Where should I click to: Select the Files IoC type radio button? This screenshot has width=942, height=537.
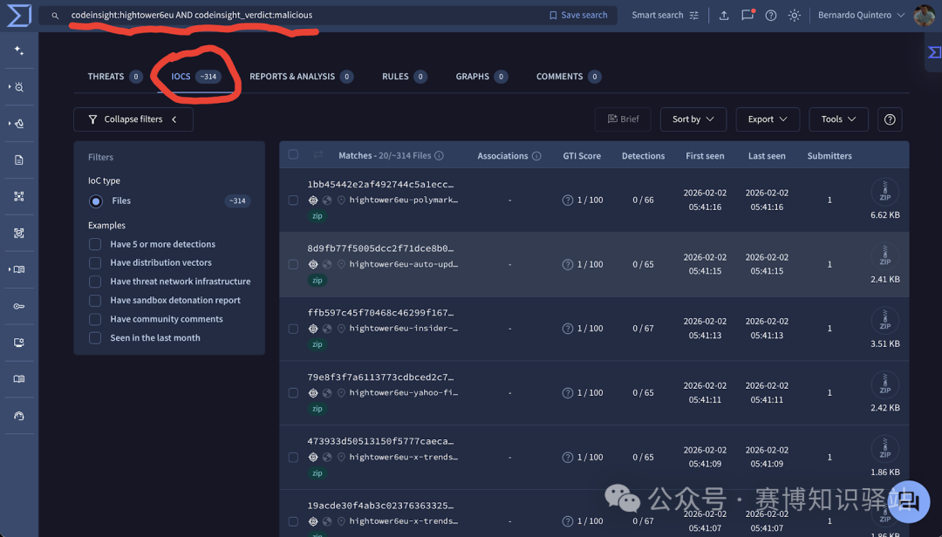pos(96,201)
